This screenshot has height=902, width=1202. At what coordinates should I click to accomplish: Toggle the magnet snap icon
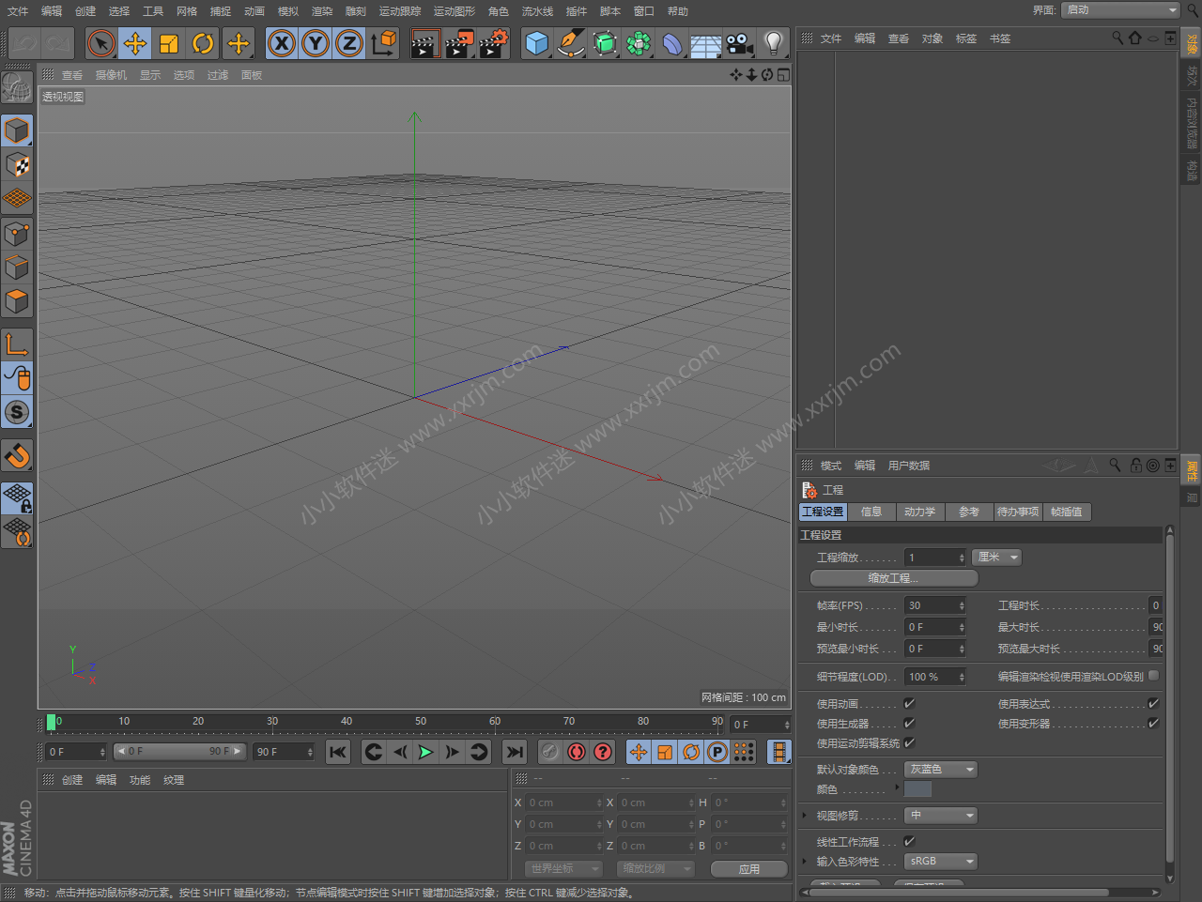(17, 455)
